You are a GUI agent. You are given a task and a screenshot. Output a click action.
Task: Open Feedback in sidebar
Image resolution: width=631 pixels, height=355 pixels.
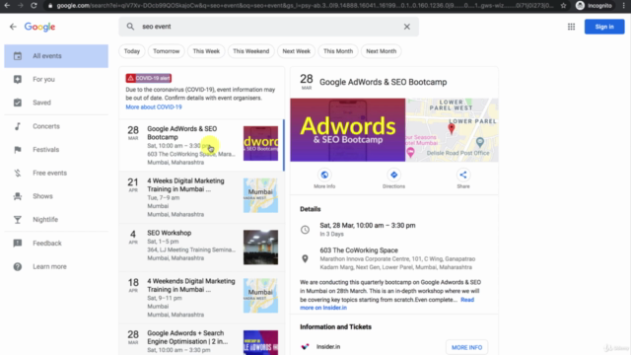click(x=56, y=244)
